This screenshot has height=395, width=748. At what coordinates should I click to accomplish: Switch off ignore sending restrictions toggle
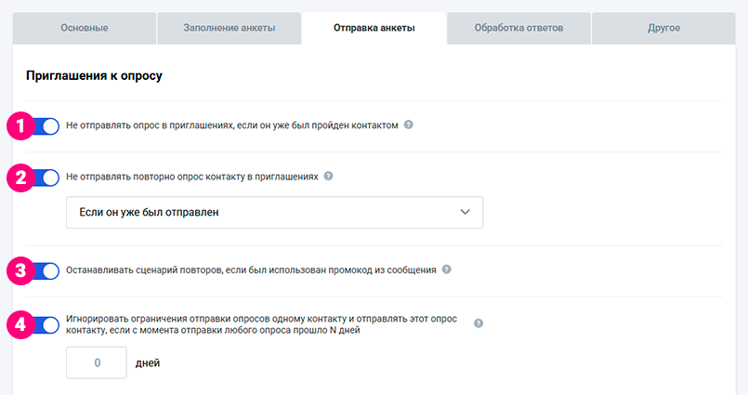[x=46, y=324]
